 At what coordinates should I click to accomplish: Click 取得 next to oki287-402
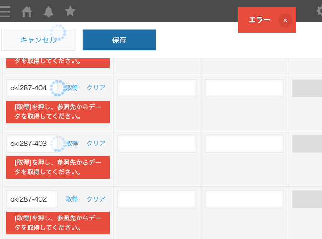click(x=72, y=199)
